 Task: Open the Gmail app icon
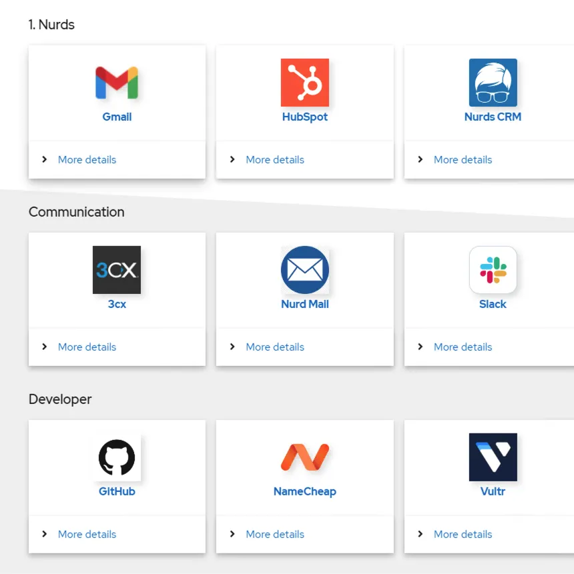pos(117,83)
